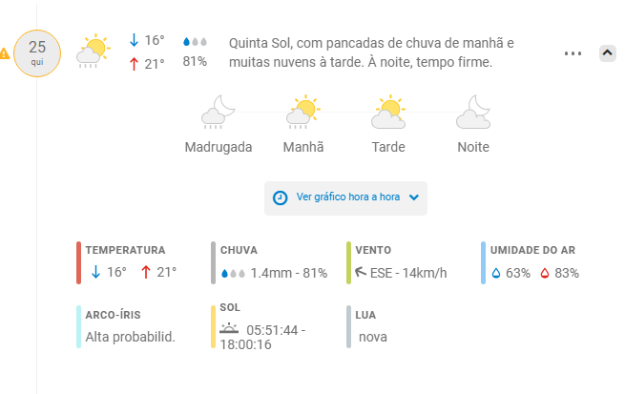The height and width of the screenshot is (394, 625).
Task: Select the Noite period label
Action: [x=473, y=147]
